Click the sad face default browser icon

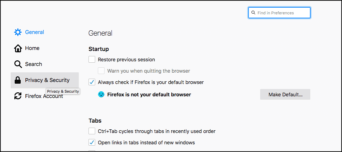point(101,95)
